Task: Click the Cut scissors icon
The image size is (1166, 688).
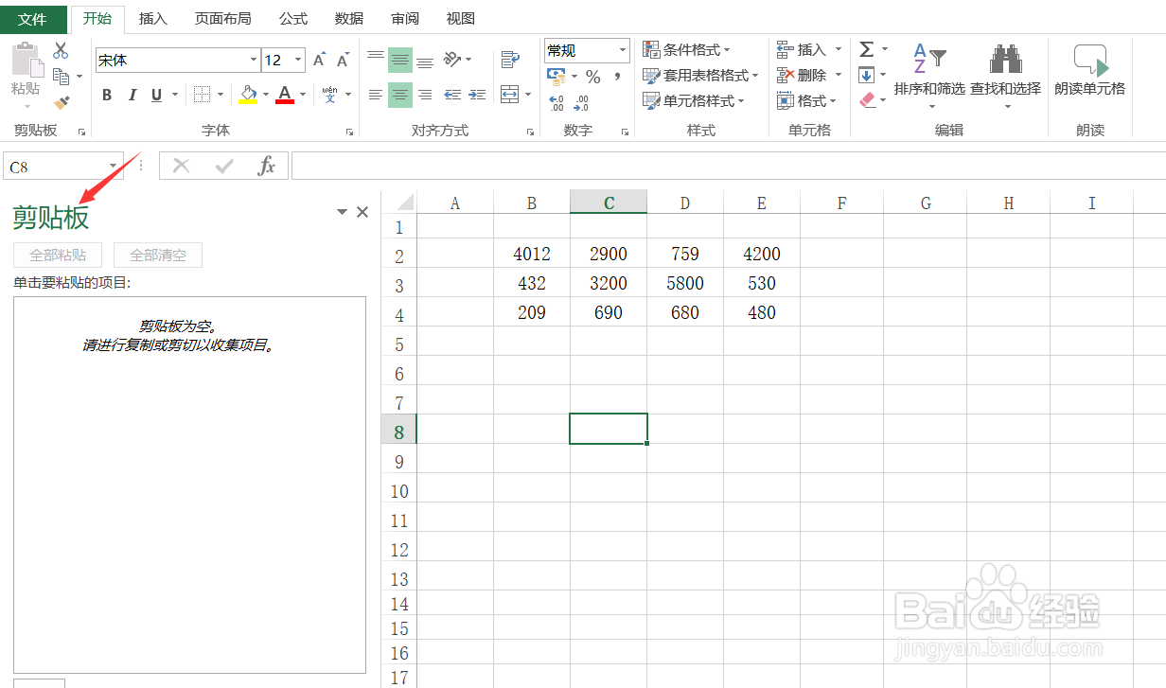Action: click(x=61, y=50)
